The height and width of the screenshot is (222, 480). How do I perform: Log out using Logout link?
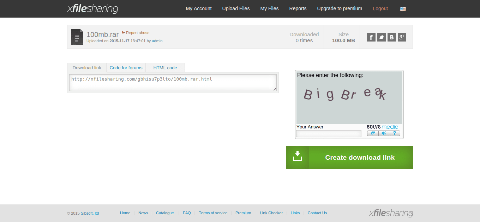click(380, 8)
